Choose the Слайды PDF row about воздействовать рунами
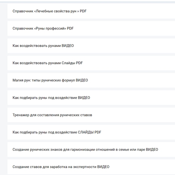The width and height of the screenshot is (175, 175). pos(91,63)
